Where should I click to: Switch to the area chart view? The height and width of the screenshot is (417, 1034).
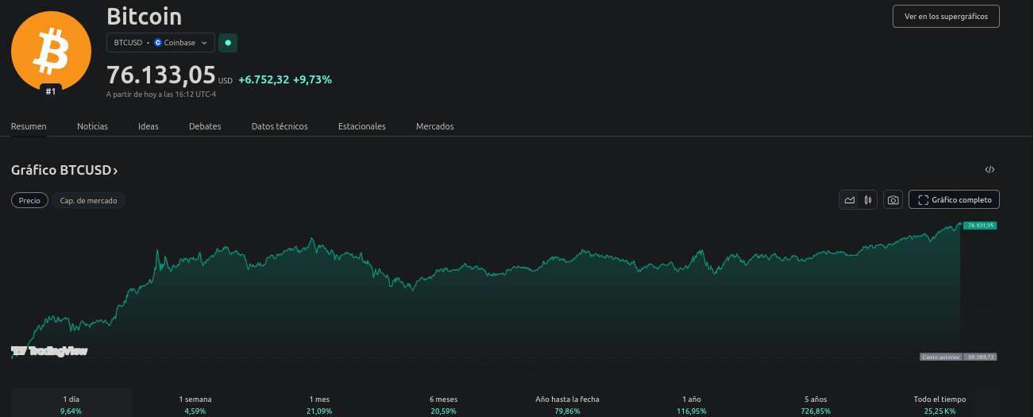click(850, 200)
